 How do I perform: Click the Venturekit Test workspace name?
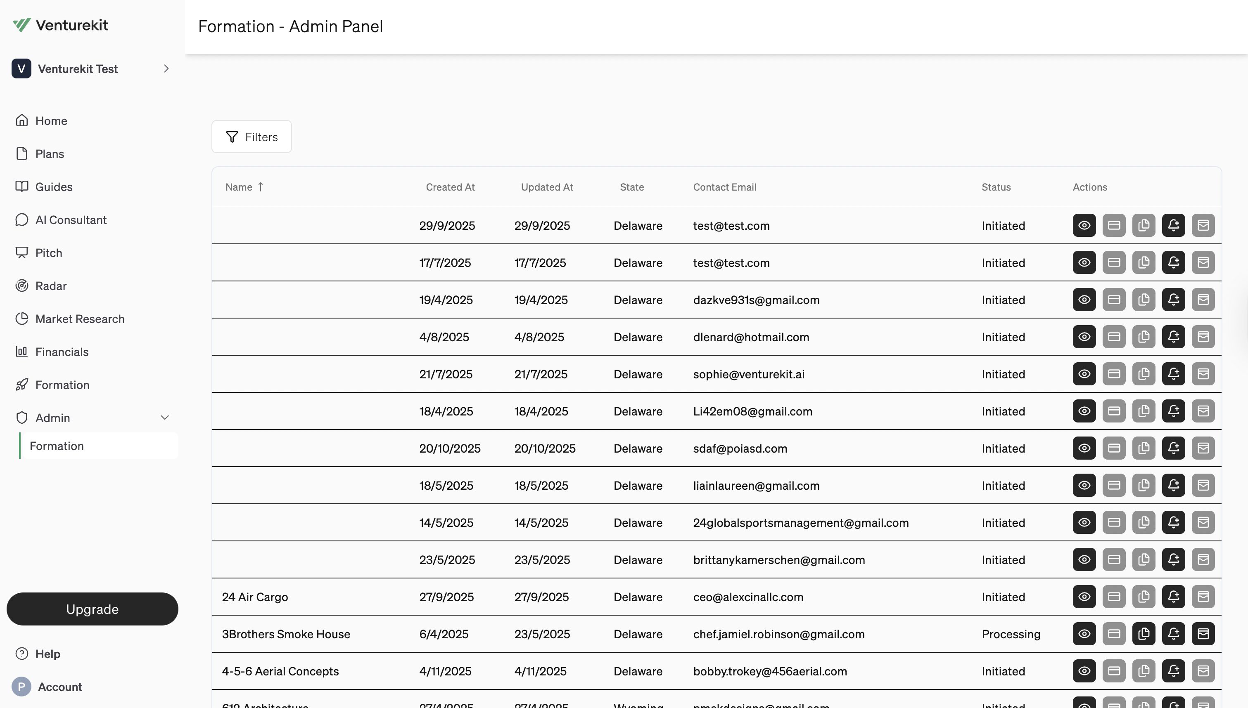(78, 68)
